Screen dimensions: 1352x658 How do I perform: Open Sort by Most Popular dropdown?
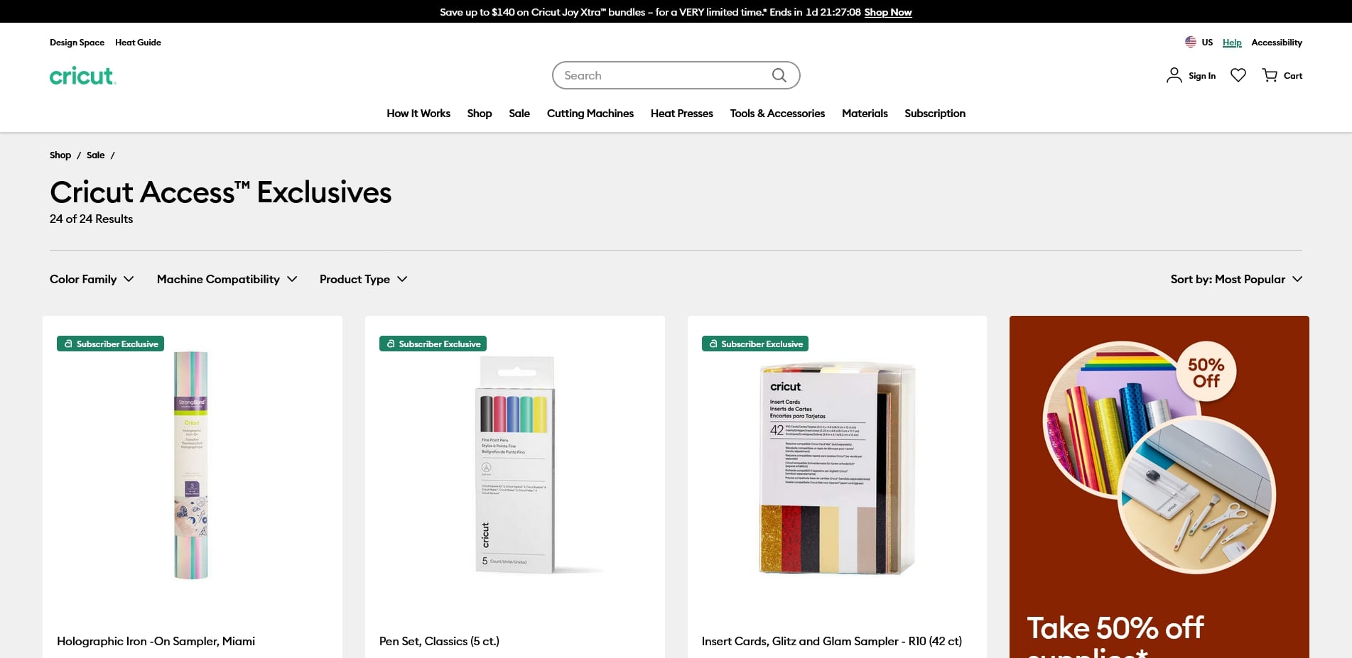(x=1236, y=279)
